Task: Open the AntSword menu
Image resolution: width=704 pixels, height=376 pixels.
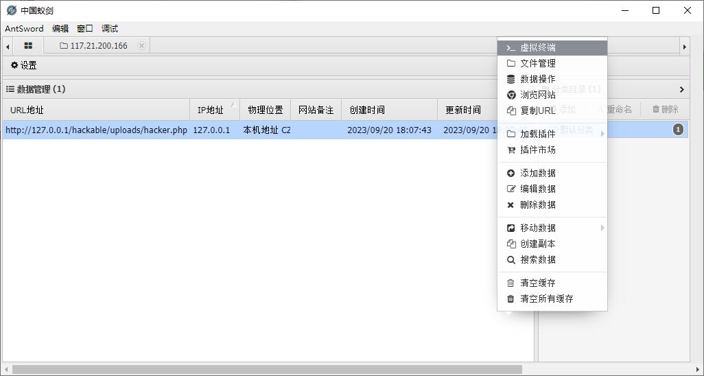Action: tap(24, 29)
